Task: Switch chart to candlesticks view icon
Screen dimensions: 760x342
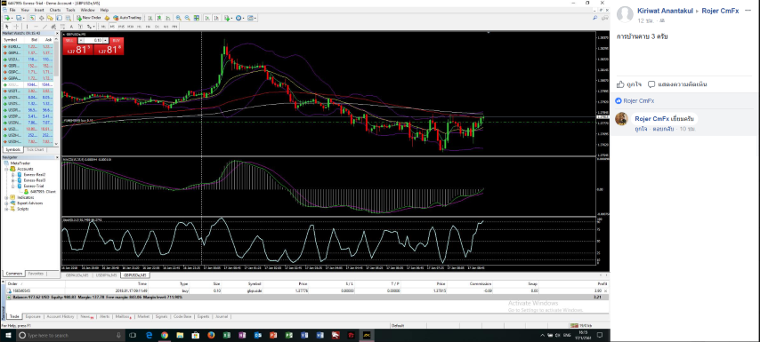Action: 159,18
